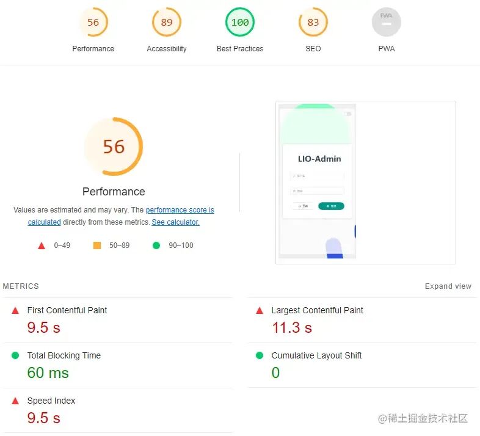Click the METRICS section heading
Image resolution: width=480 pixels, height=436 pixels.
(x=21, y=286)
